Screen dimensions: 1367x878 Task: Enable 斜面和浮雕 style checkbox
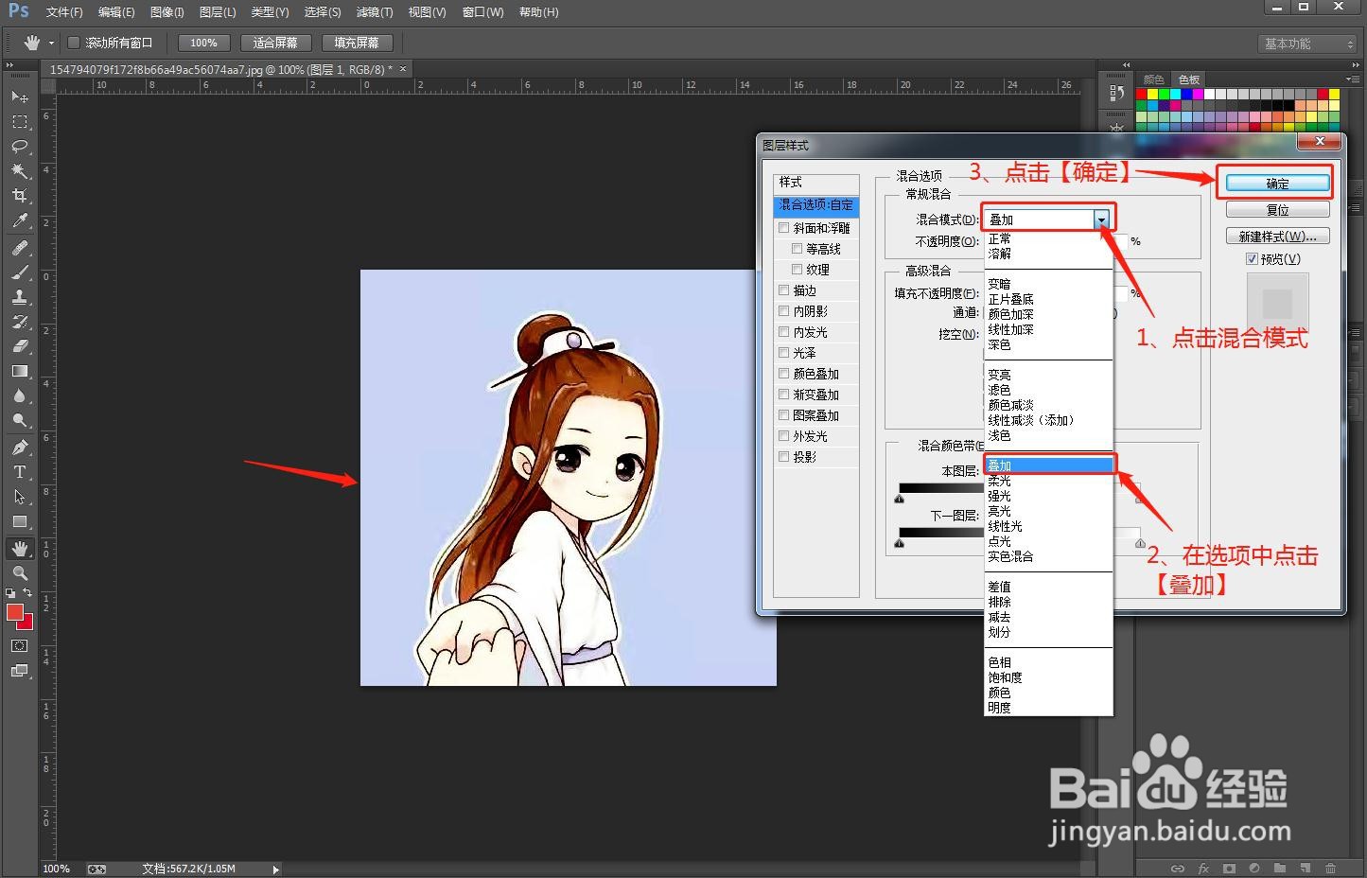pos(783,228)
